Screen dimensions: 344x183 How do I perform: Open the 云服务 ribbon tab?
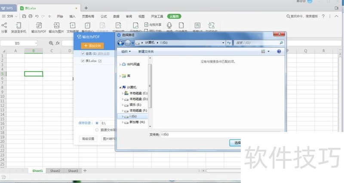pos(174,16)
